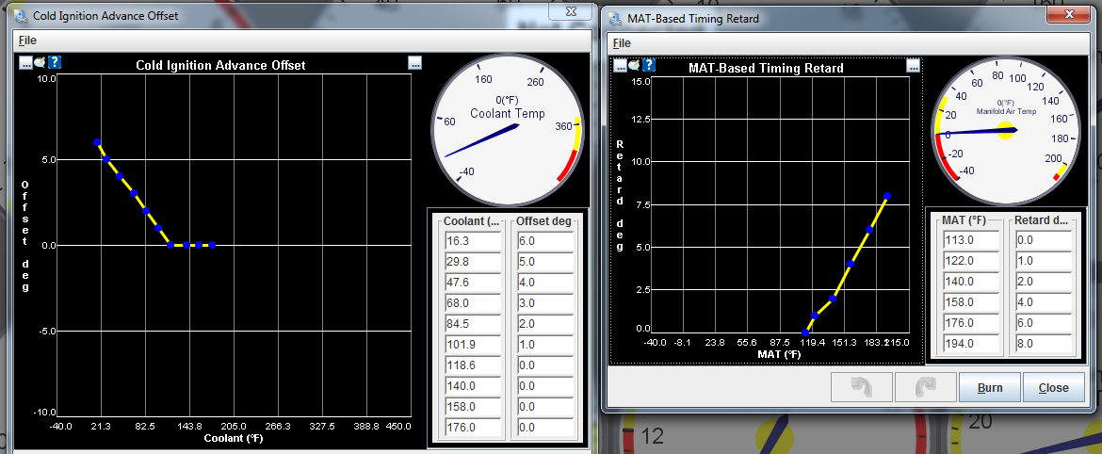Click Close button beside Burn
The image size is (1102, 454).
click(1053, 387)
